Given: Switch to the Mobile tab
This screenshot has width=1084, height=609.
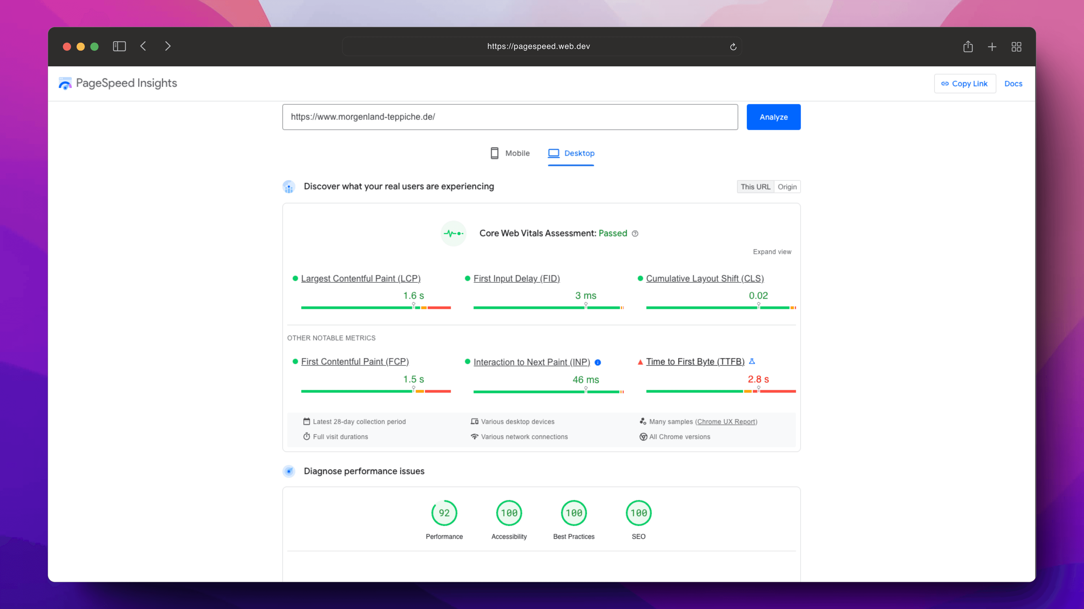Looking at the screenshot, I should pos(510,153).
